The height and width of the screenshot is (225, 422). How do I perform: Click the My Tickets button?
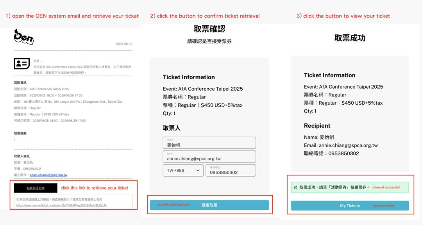click(x=350, y=205)
